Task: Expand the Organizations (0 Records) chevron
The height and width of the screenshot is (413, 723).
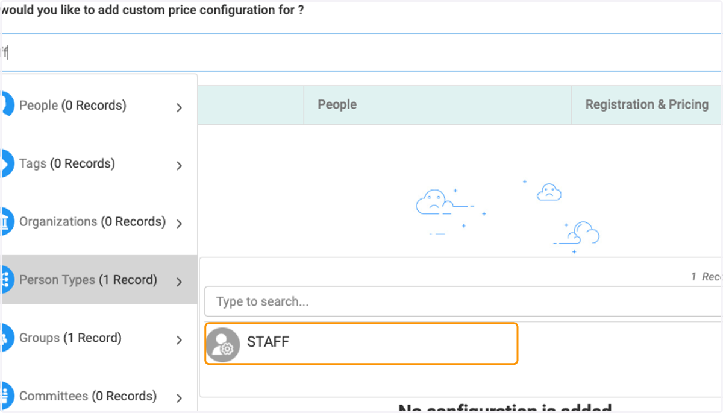Action: click(x=179, y=224)
